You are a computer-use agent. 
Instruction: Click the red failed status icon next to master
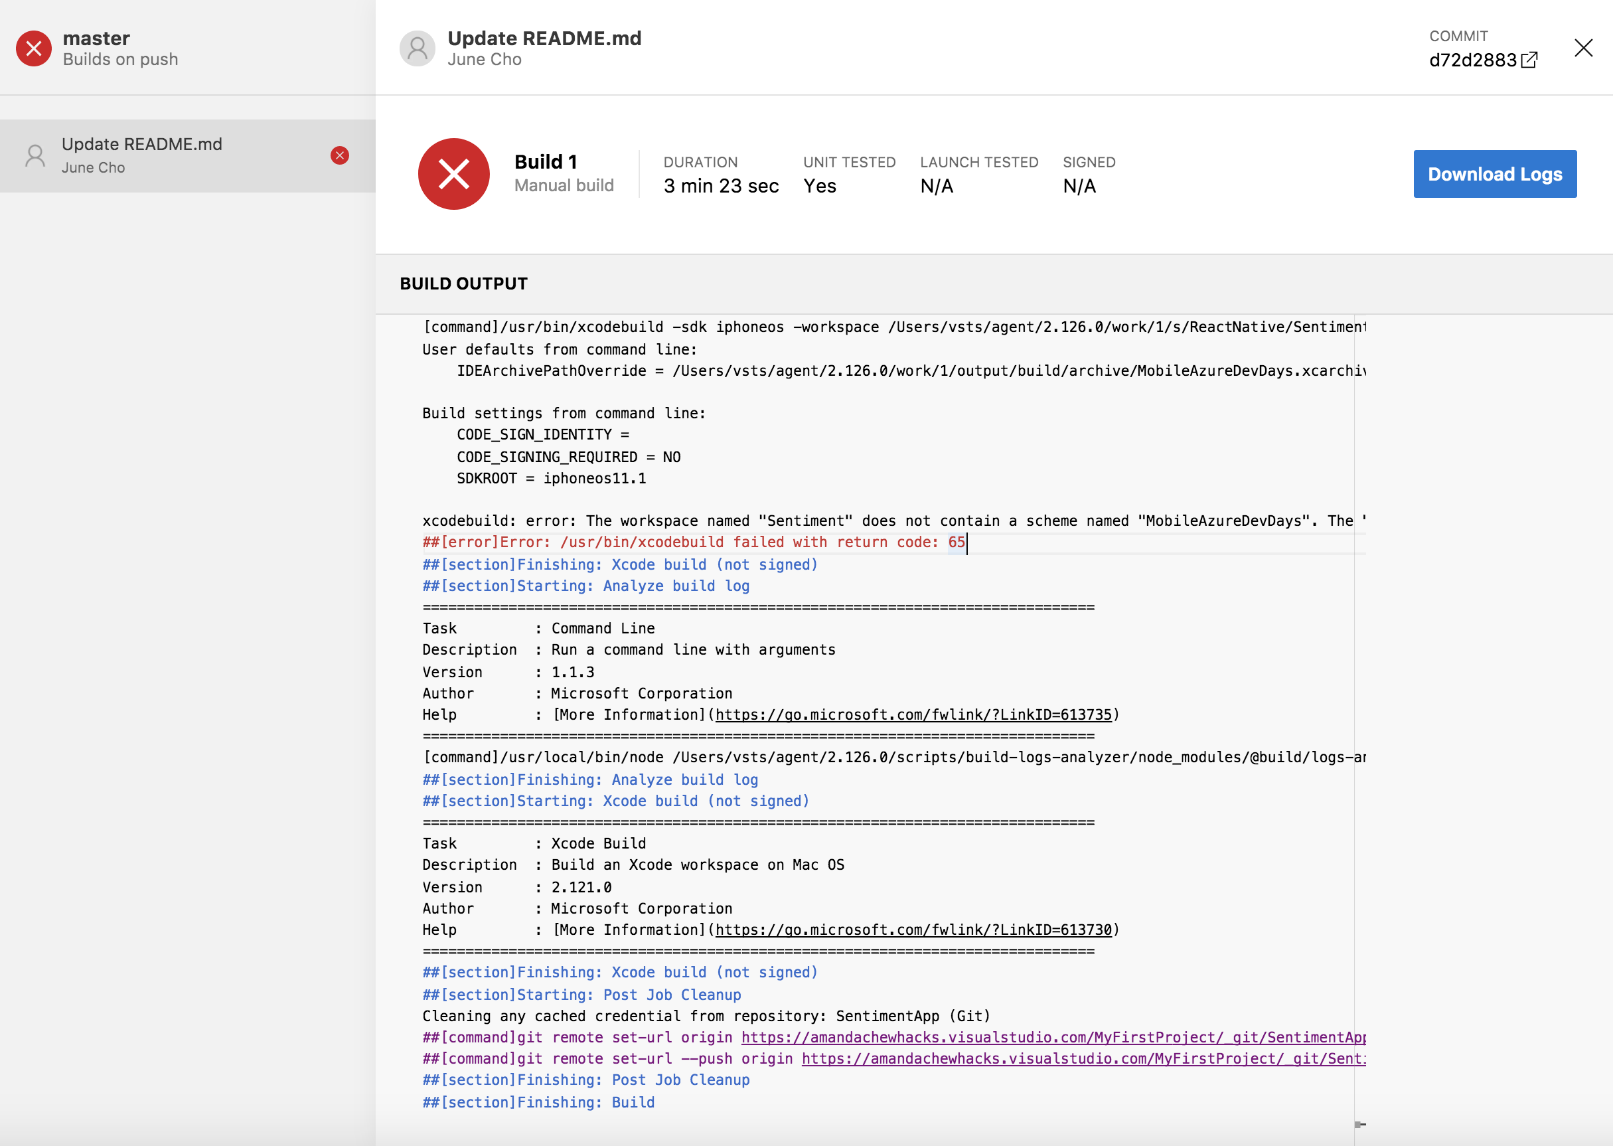click(x=34, y=48)
